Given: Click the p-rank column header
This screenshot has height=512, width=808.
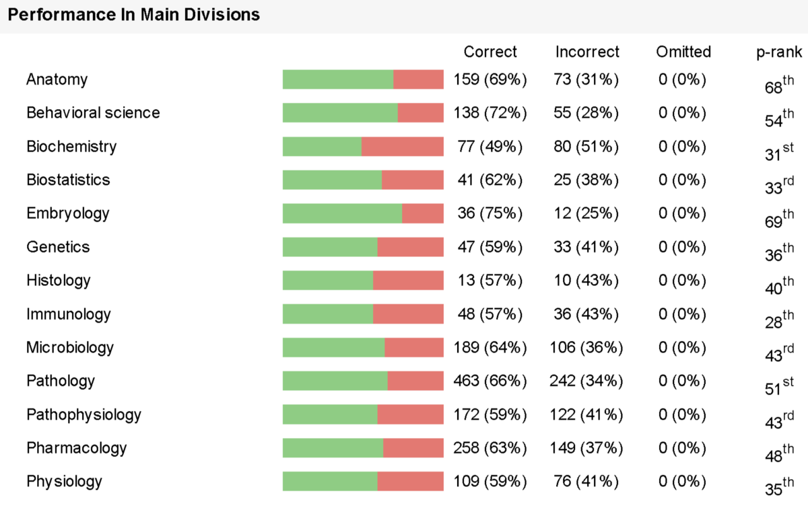Looking at the screenshot, I should click(x=779, y=52).
